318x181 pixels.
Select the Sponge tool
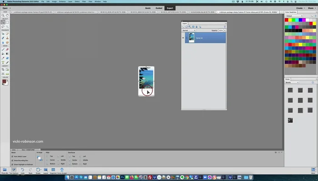[x=7, y=42]
